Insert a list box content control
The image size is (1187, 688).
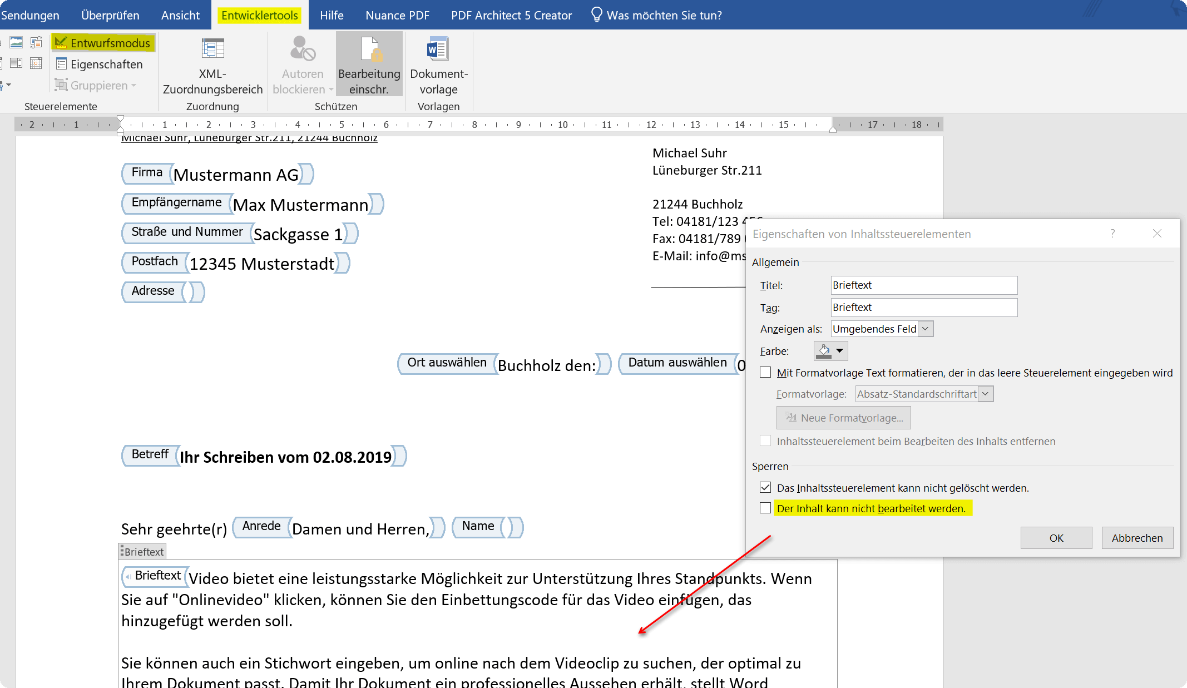[16, 63]
